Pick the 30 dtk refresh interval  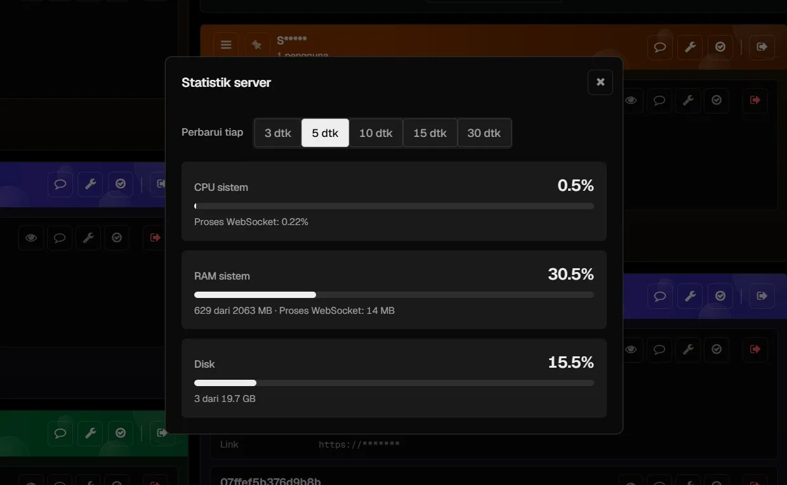484,133
